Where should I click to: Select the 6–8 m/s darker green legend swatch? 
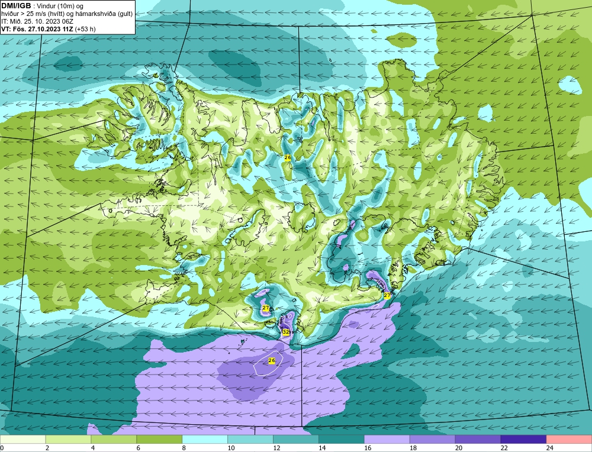159,439
